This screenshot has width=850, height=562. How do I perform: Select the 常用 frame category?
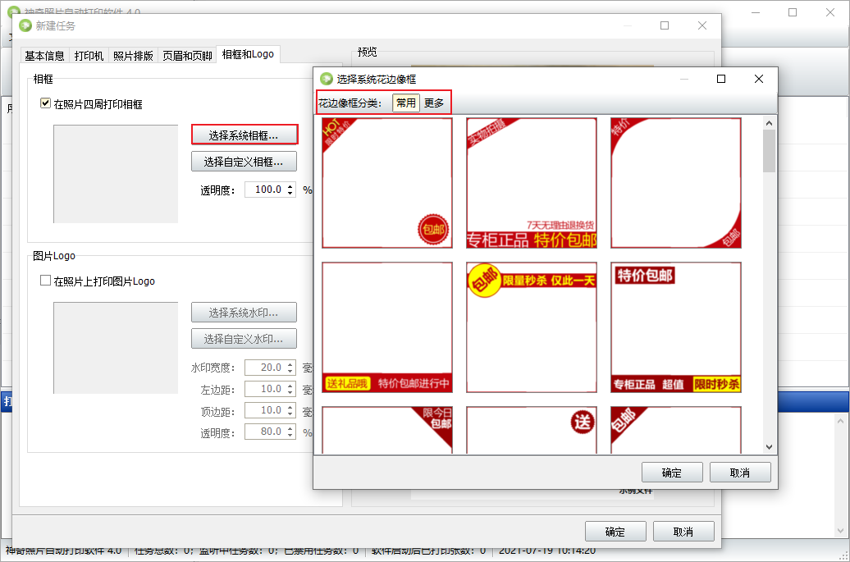tap(406, 103)
